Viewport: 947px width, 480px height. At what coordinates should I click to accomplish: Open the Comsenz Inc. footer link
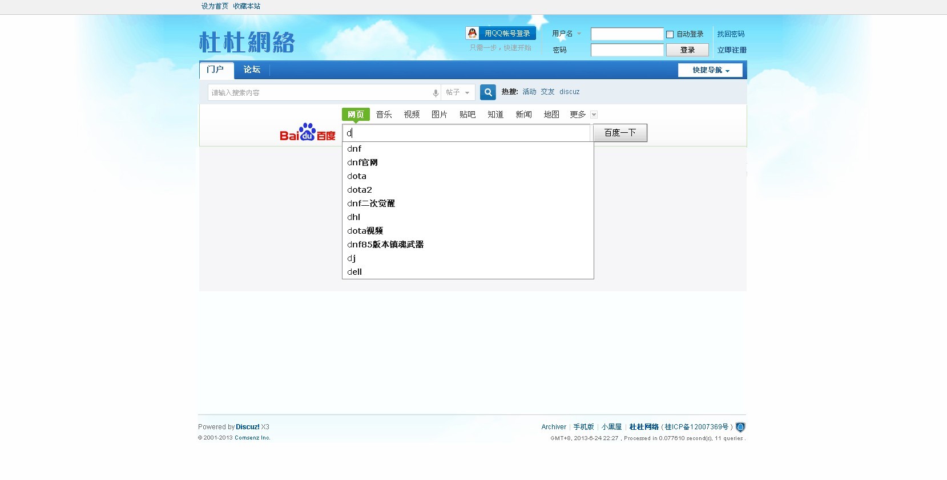coord(252,438)
